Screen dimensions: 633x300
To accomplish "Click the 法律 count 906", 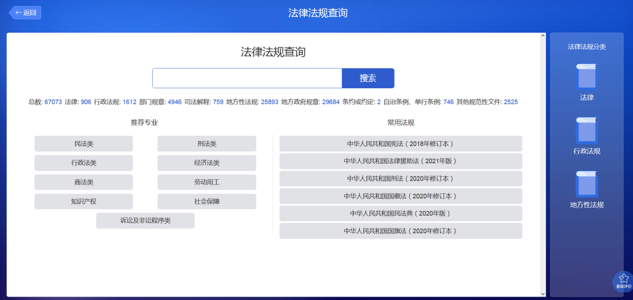I will [x=86, y=102].
